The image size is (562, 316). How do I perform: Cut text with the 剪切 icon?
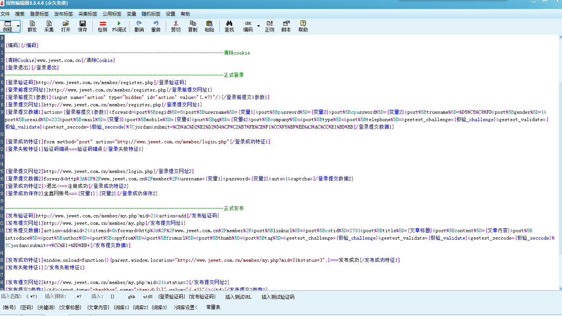(x=175, y=26)
